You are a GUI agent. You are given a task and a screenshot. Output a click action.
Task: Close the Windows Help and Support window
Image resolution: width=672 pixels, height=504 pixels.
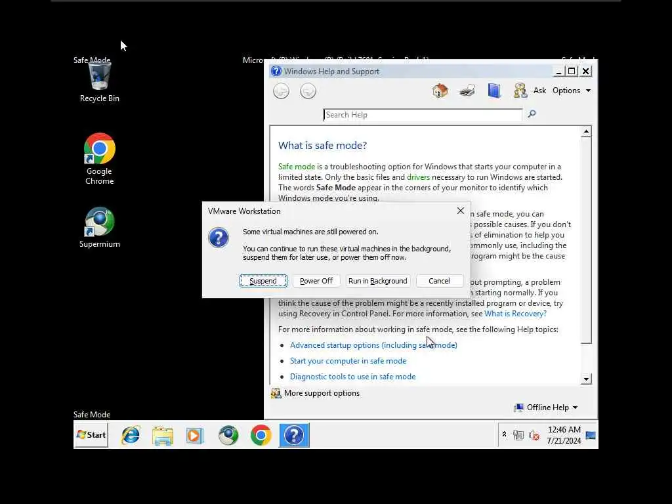(x=586, y=72)
